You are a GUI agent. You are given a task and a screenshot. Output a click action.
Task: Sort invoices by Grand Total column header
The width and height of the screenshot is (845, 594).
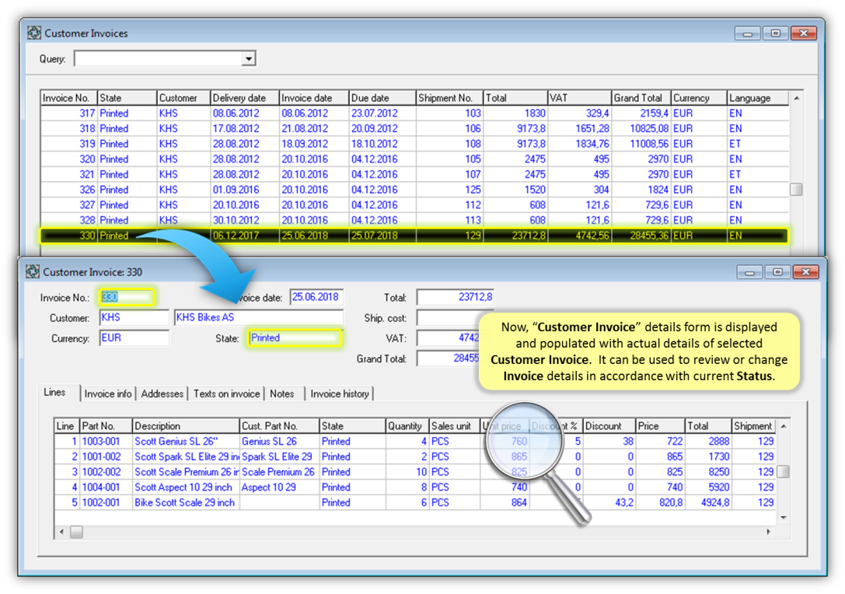point(641,98)
